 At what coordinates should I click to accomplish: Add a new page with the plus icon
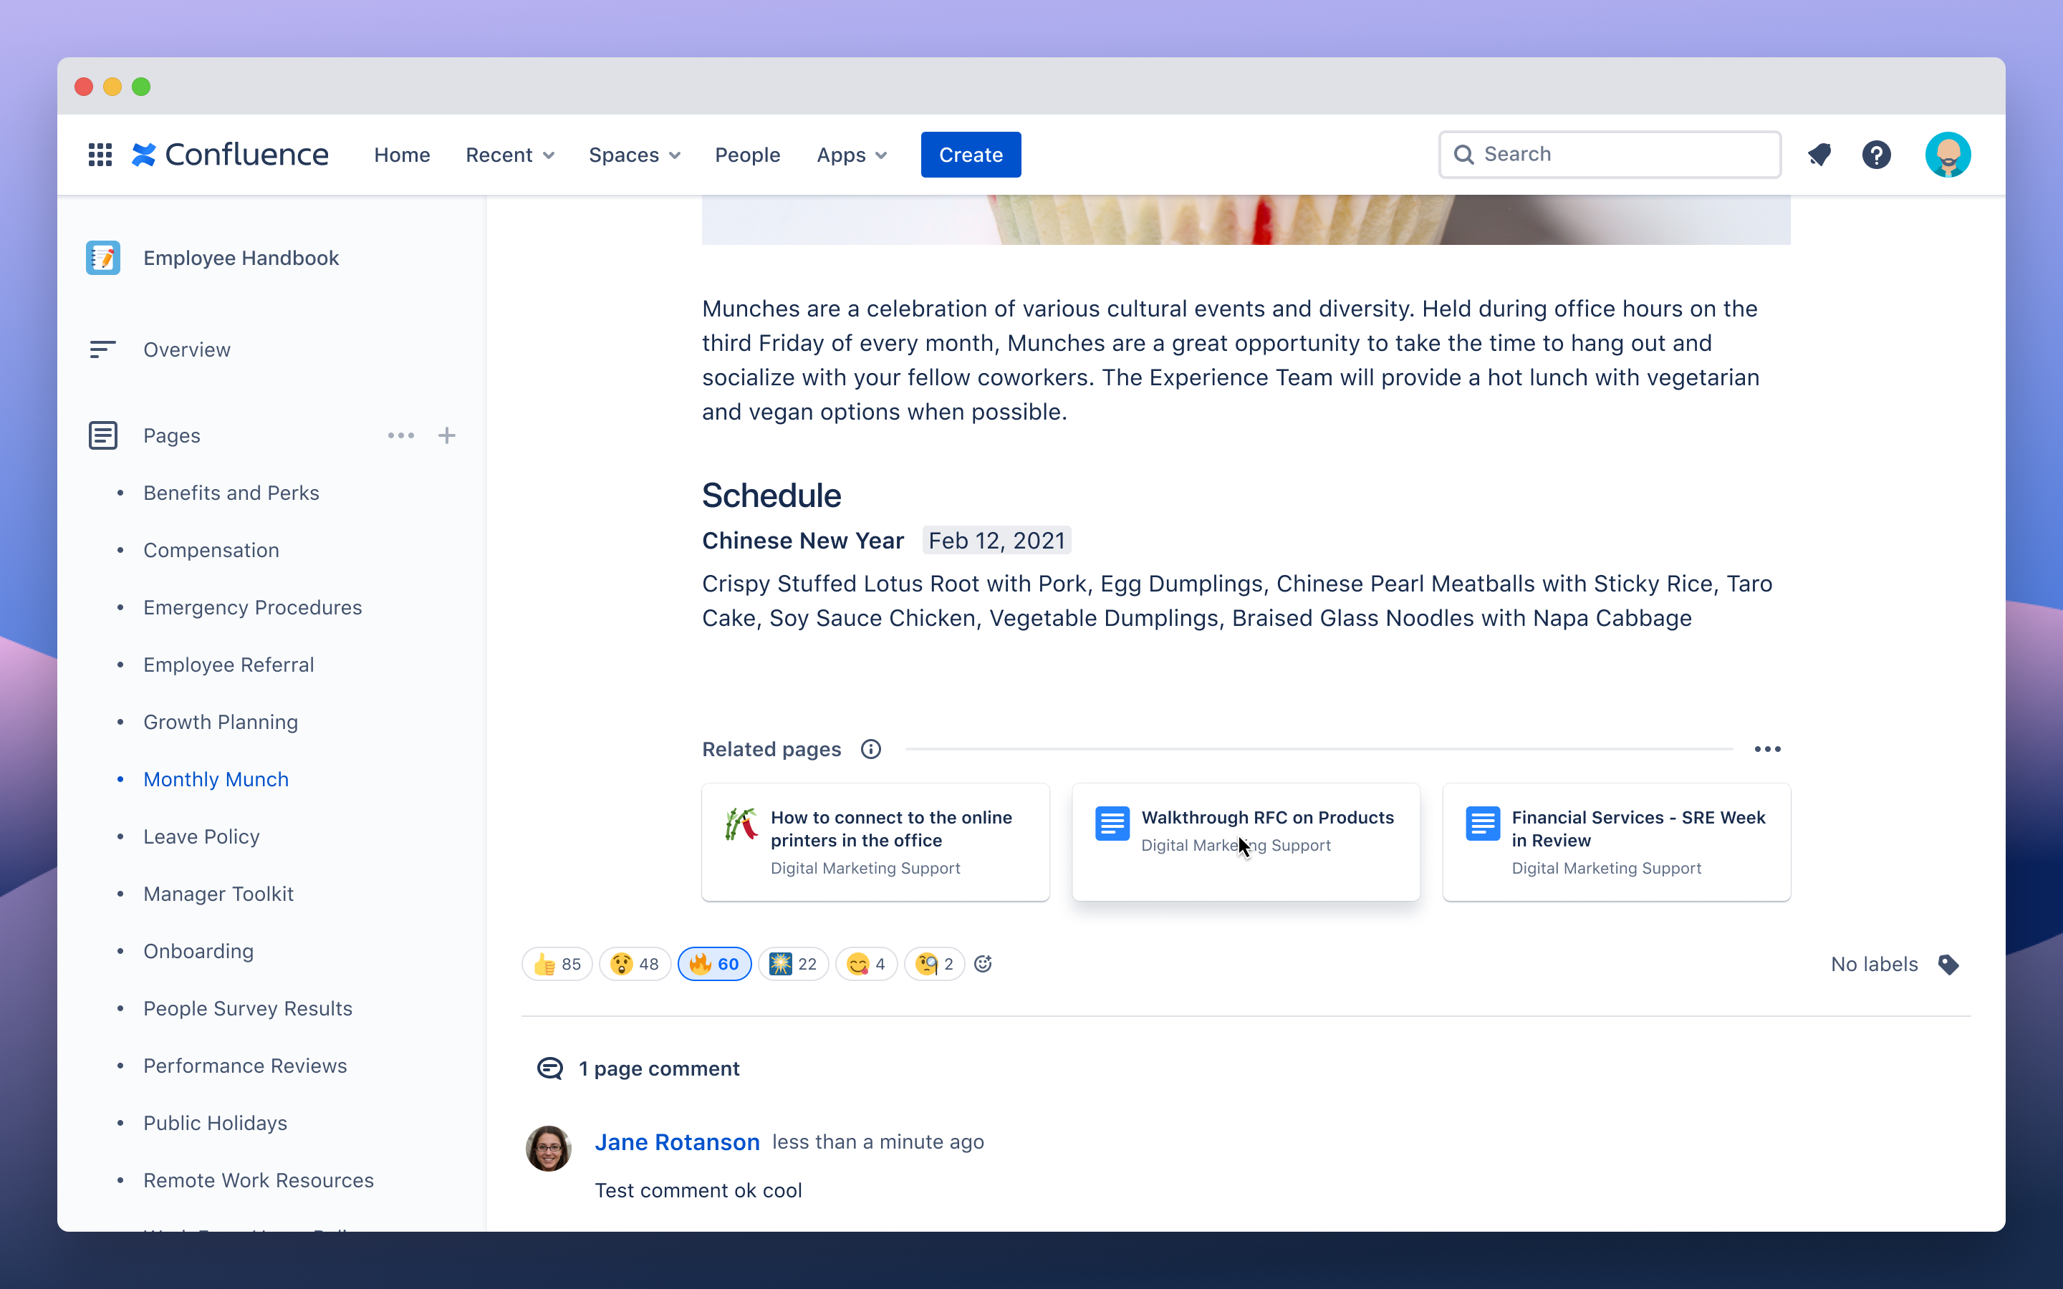point(448,435)
